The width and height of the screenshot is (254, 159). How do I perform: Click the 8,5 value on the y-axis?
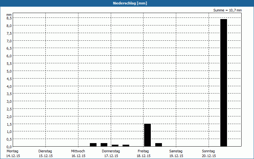pyautogui.click(x=9, y=18)
